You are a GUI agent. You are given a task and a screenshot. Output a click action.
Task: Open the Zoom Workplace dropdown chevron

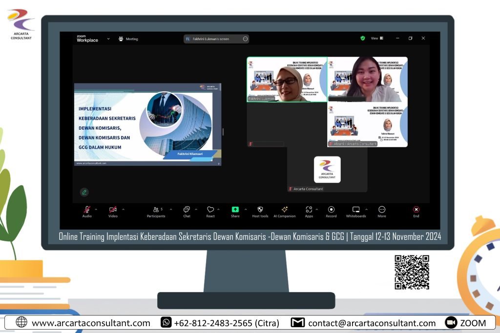coord(108,39)
